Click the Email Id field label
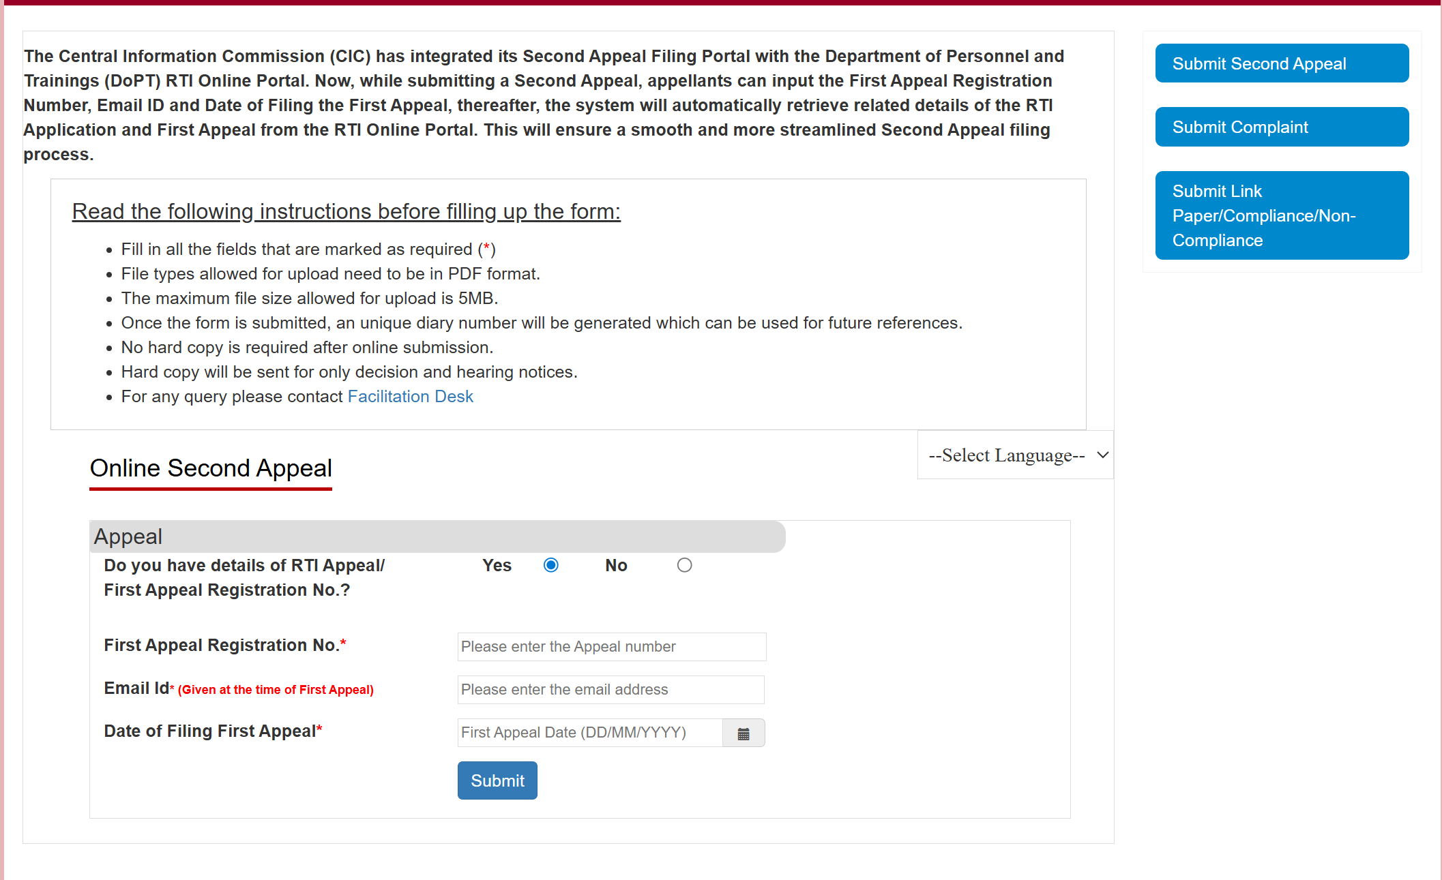Screen dimensions: 1442x880 click(x=136, y=688)
